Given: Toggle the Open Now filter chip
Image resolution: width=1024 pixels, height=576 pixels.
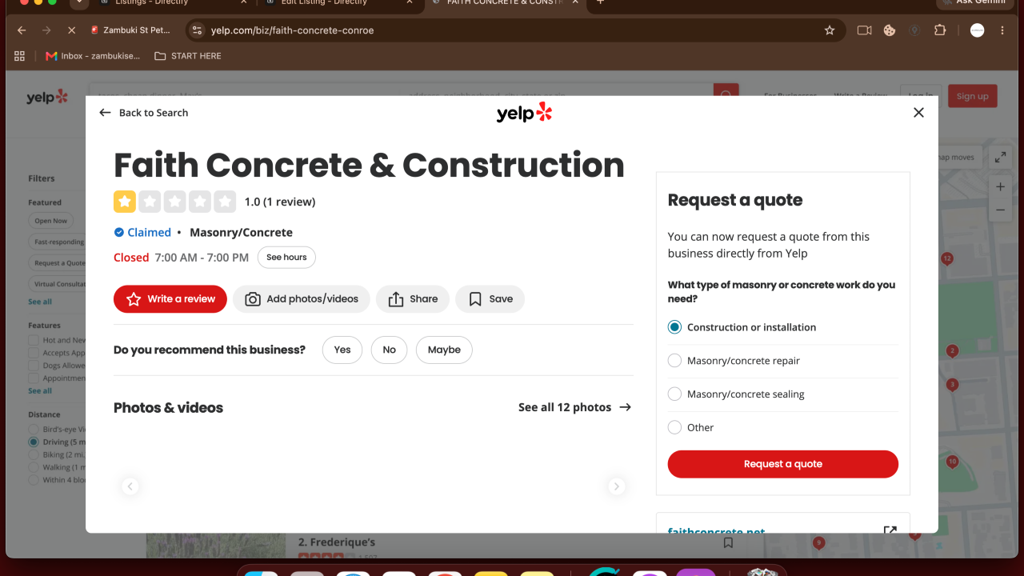Looking at the screenshot, I should 51,221.
